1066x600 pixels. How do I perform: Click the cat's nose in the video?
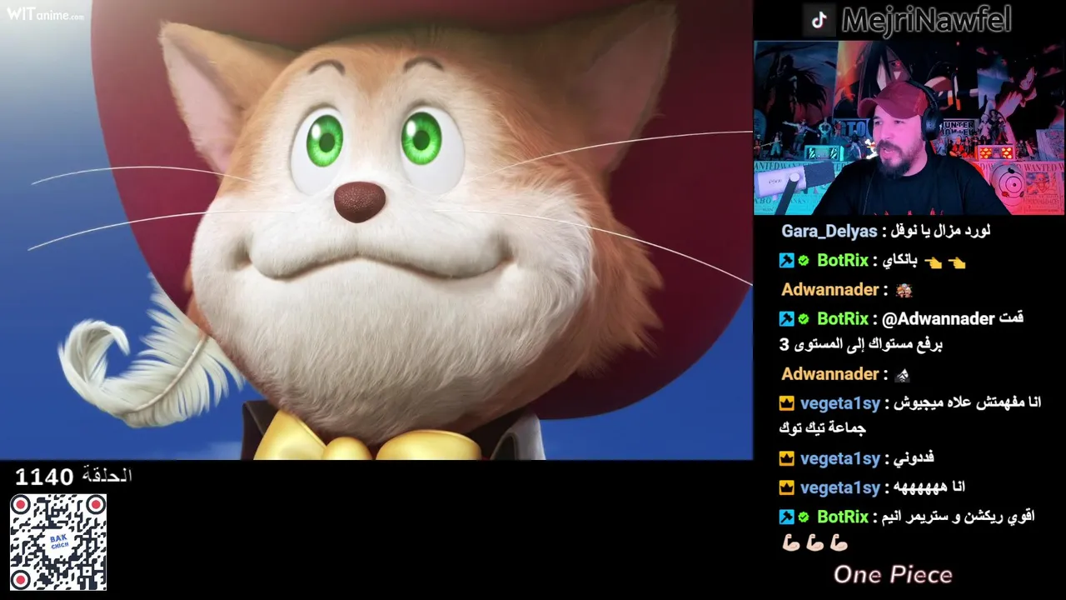coord(360,202)
